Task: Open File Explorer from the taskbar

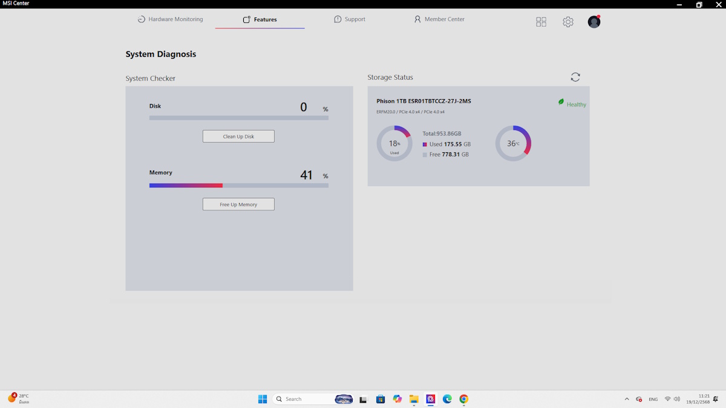Action: coord(414,399)
